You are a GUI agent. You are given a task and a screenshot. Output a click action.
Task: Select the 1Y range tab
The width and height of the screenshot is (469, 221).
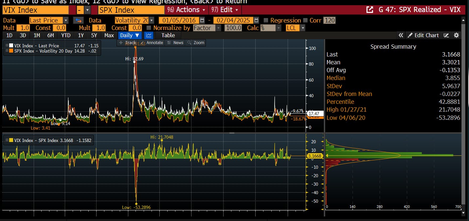tap(81, 35)
